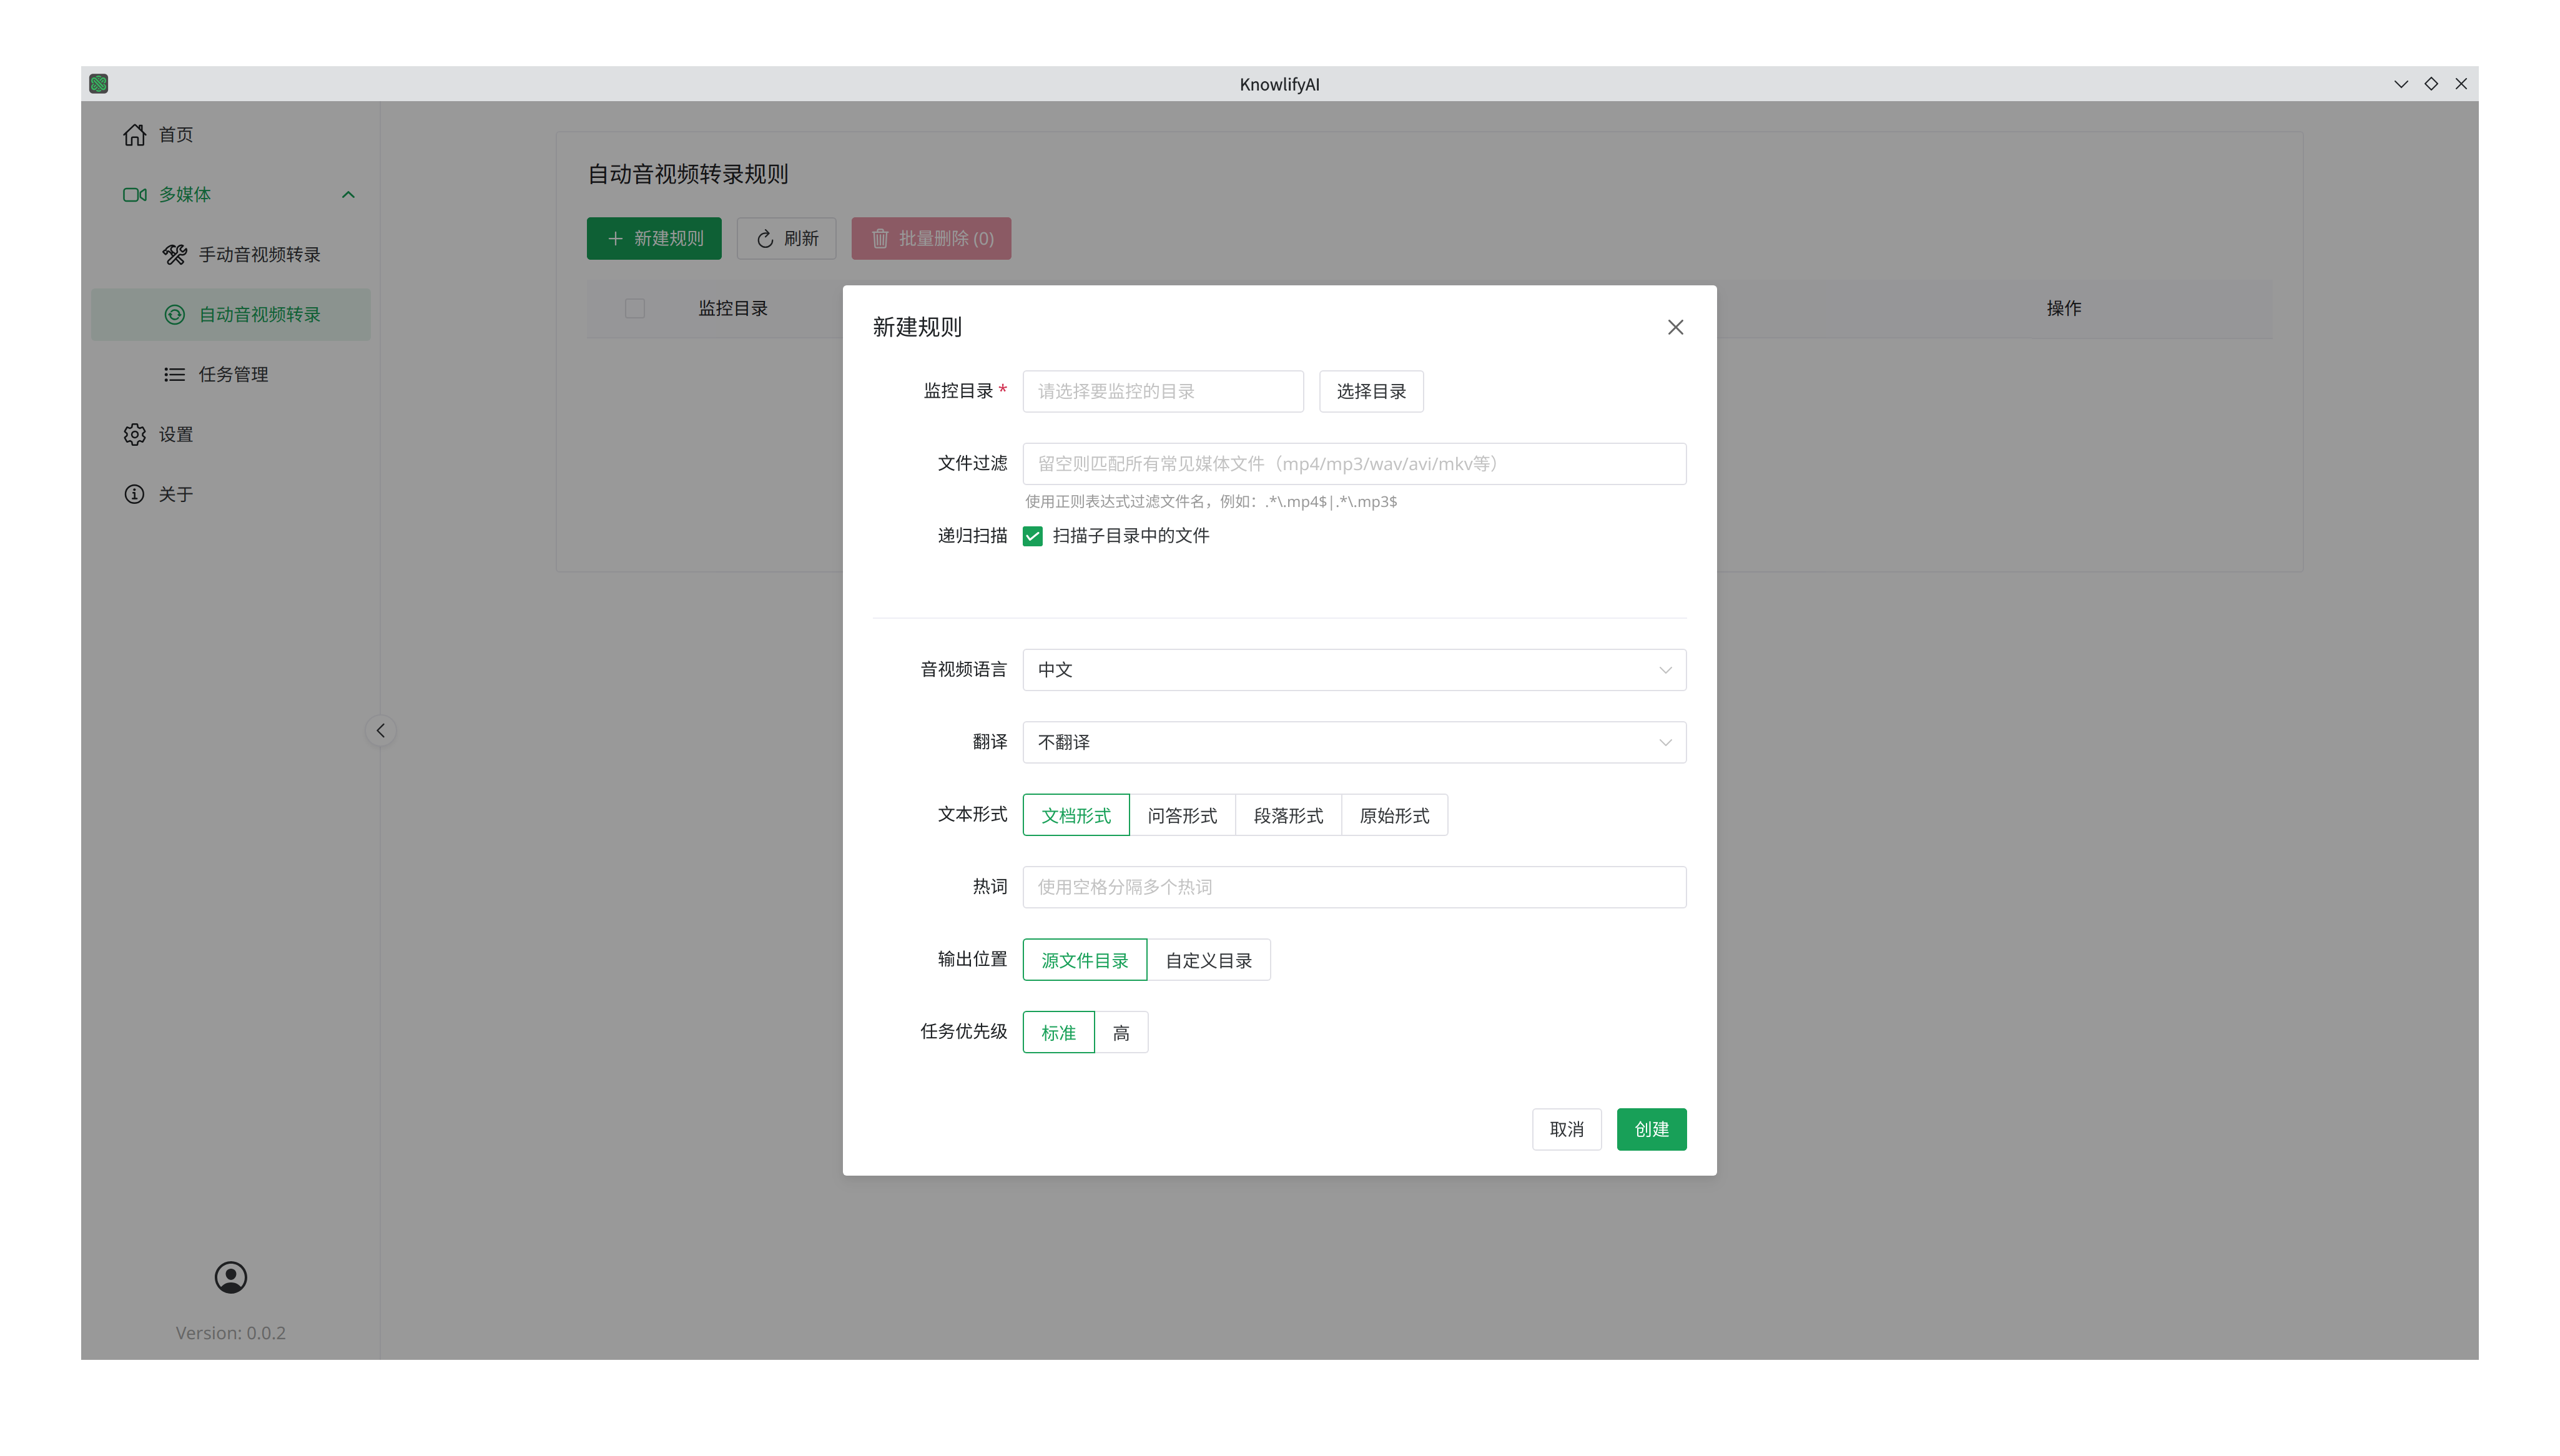This screenshot has width=2560, height=1456.
Task: Click the list icon for 任务管理
Action: tap(174, 374)
